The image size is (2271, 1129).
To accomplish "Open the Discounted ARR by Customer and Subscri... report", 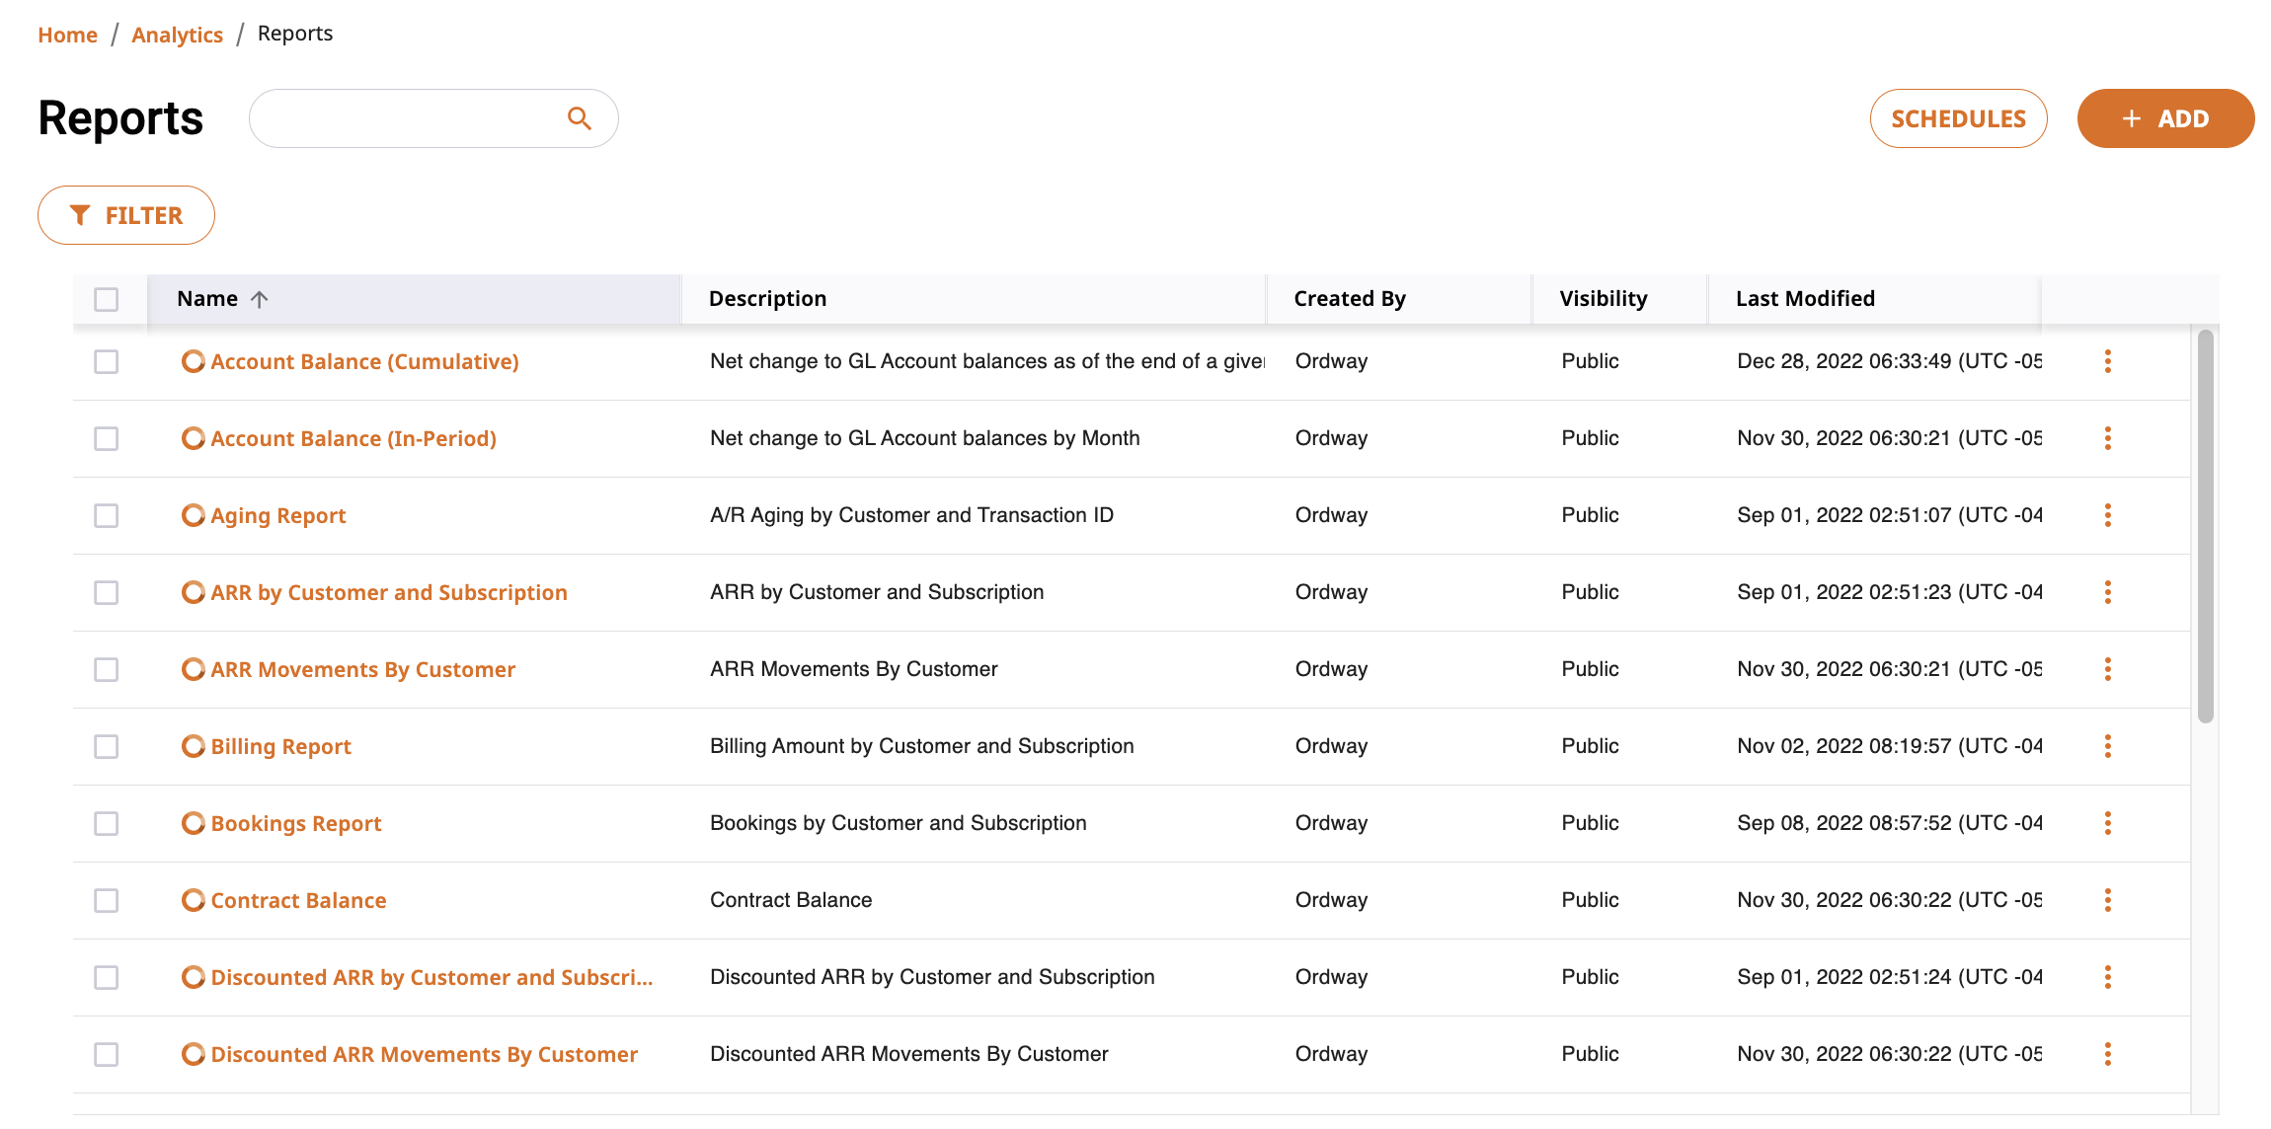I will point(431,977).
